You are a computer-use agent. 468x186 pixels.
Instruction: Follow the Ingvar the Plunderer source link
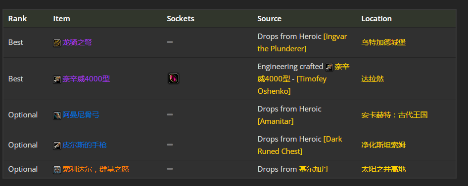coord(302,42)
